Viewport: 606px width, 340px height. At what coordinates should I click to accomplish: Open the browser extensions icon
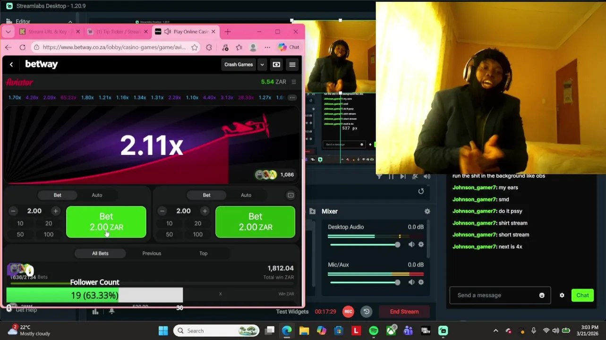pyautogui.click(x=209, y=47)
